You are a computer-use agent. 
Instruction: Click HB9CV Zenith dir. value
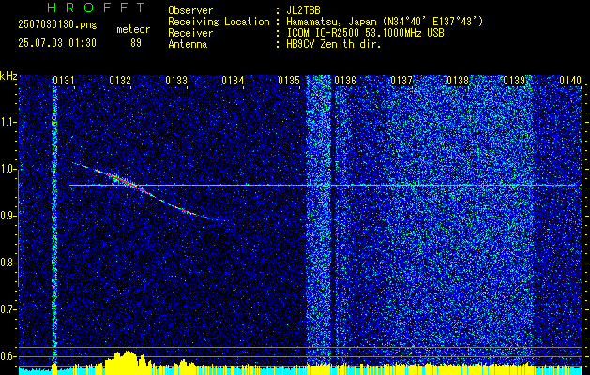(334, 44)
